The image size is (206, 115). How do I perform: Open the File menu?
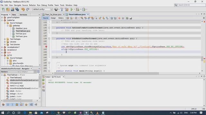coord(2,5)
